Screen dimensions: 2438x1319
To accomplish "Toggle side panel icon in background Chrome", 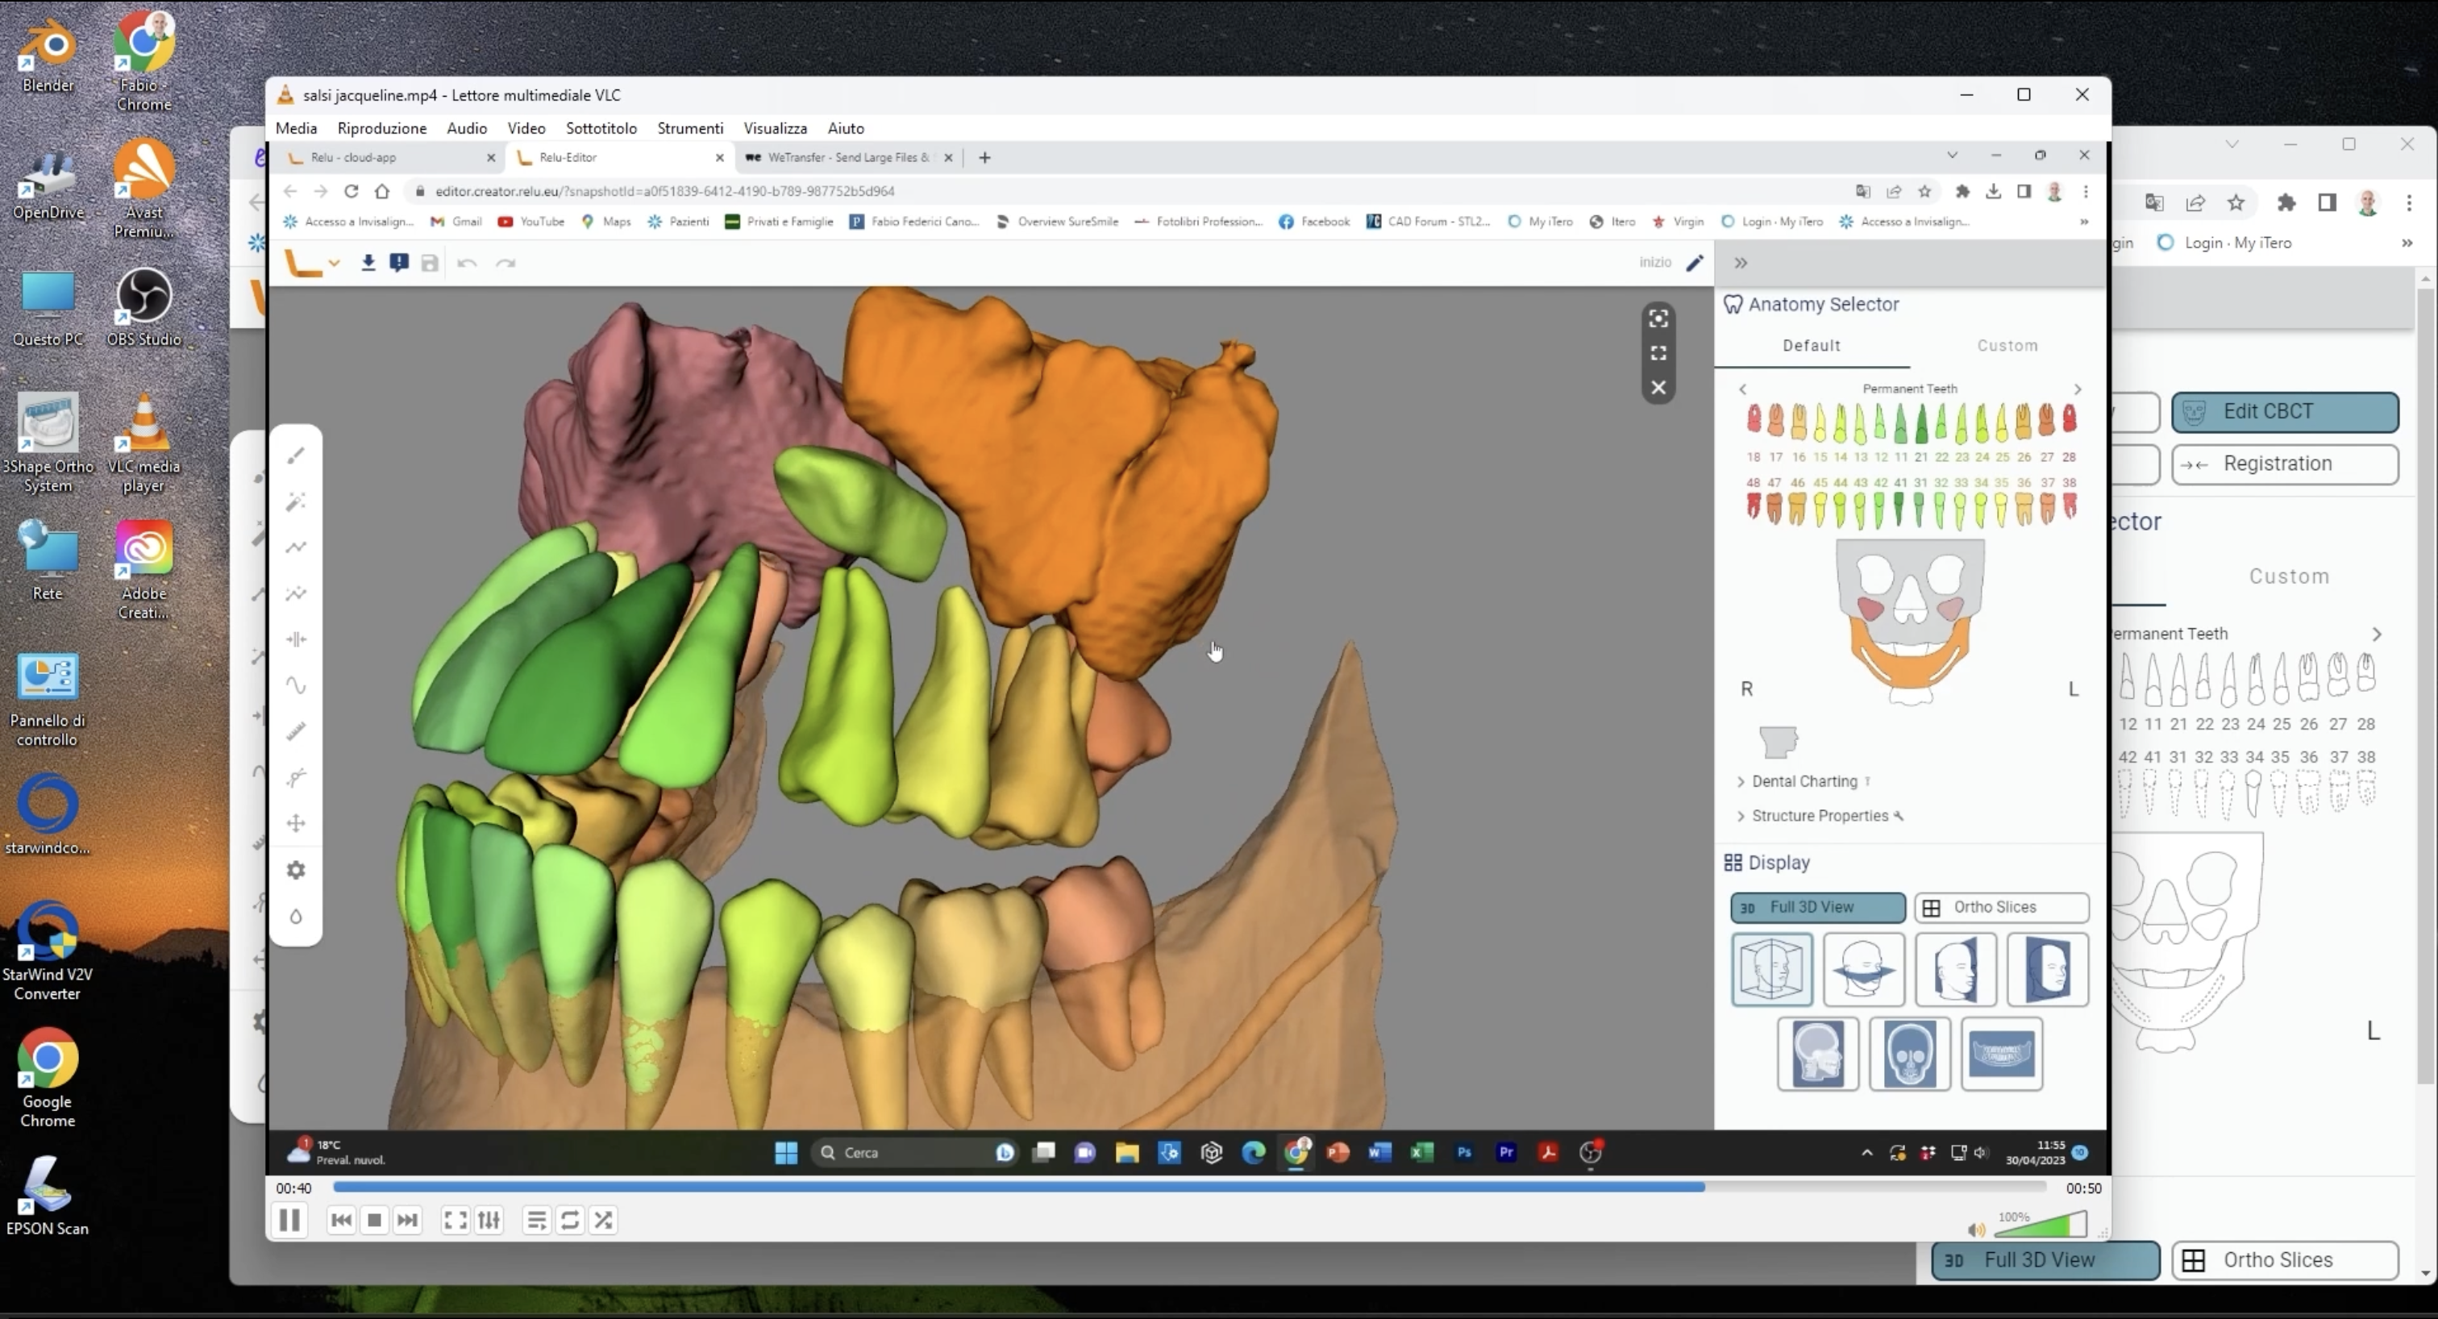I will (2328, 202).
